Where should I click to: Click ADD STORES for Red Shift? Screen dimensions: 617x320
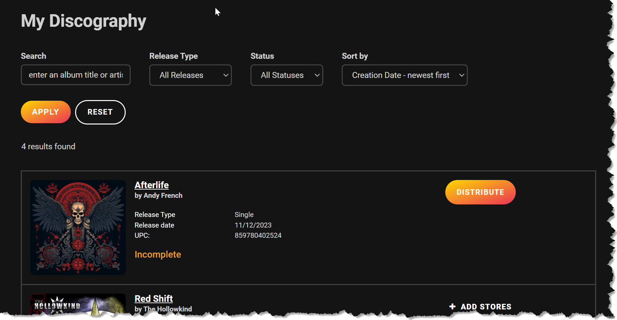[480, 307]
